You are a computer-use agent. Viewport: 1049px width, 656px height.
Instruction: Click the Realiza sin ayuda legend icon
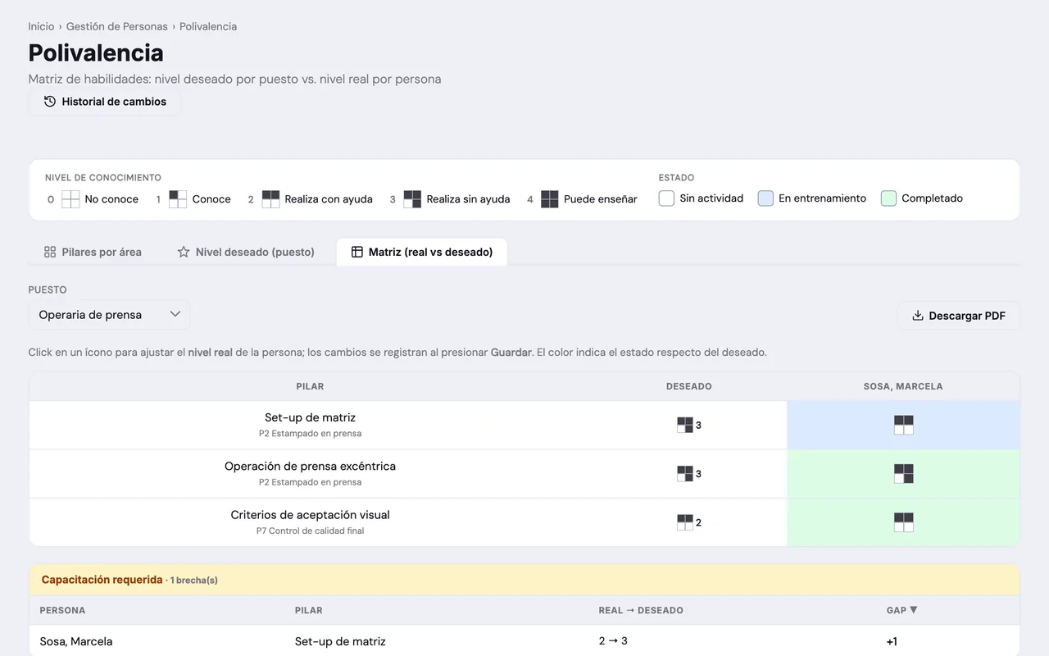(412, 199)
